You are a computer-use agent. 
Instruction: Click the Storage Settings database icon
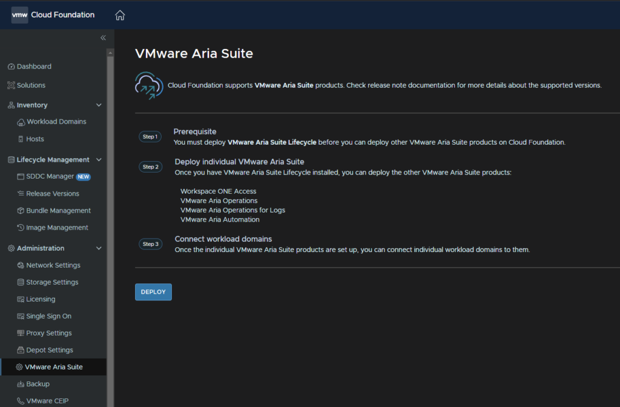(x=21, y=282)
